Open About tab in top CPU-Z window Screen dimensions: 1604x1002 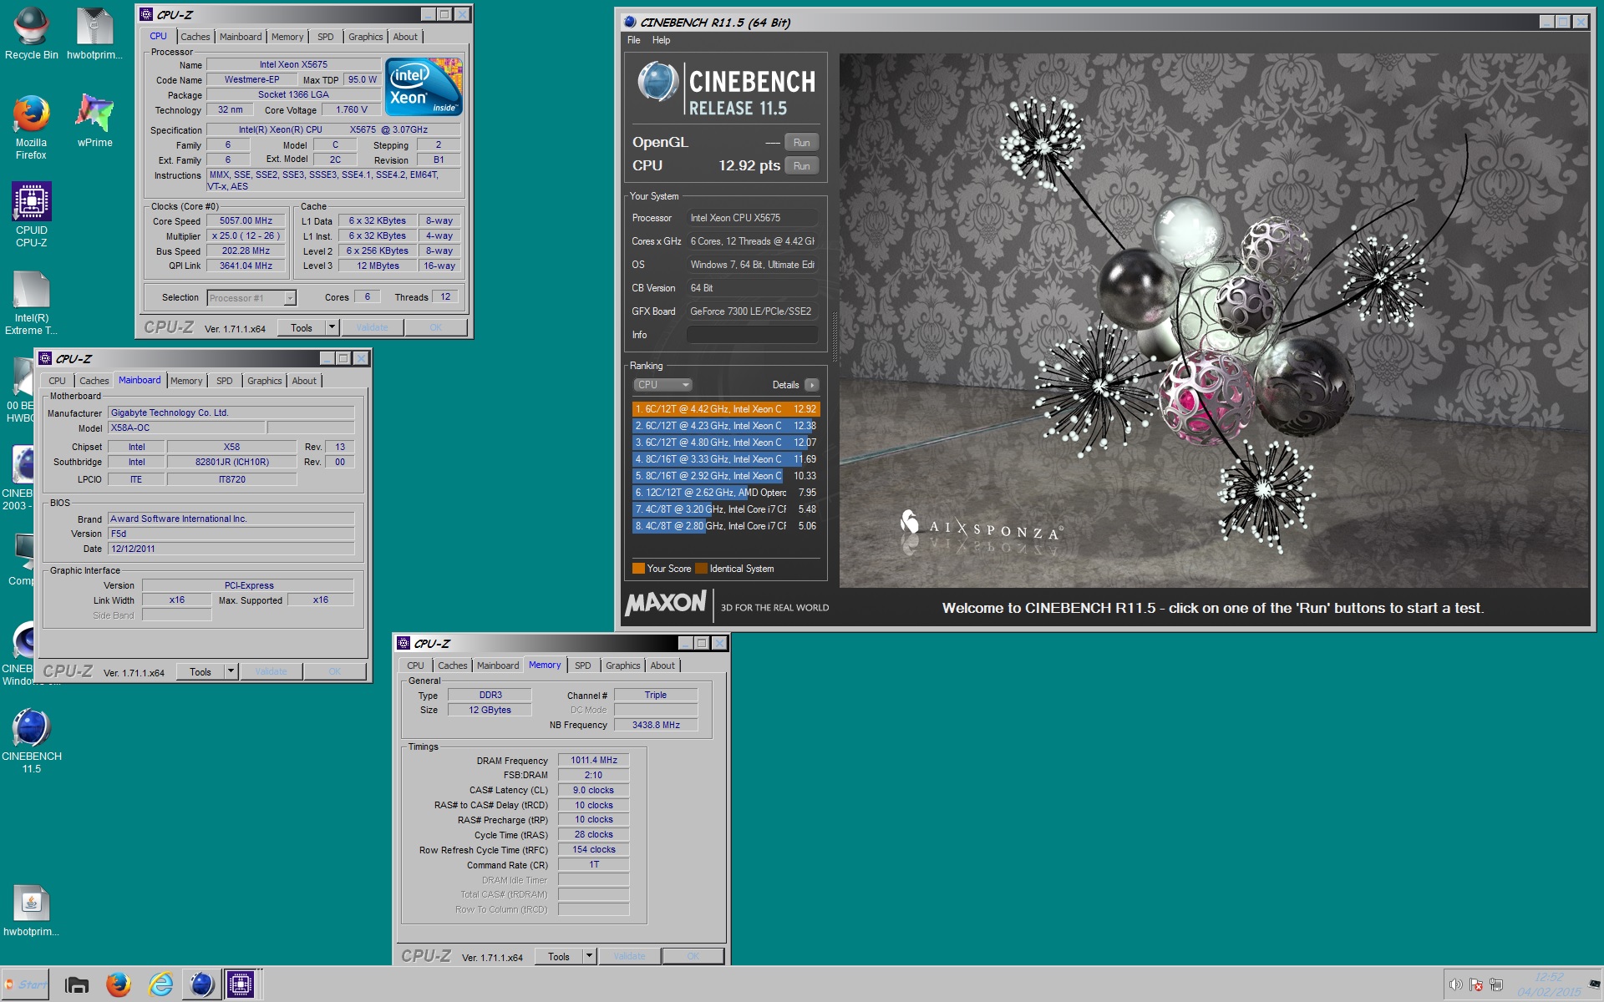point(405,37)
